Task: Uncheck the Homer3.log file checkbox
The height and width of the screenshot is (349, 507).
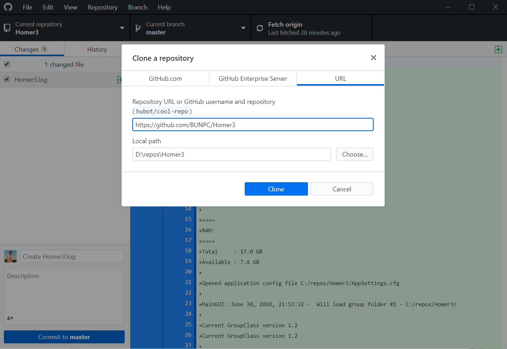Action: point(7,79)
